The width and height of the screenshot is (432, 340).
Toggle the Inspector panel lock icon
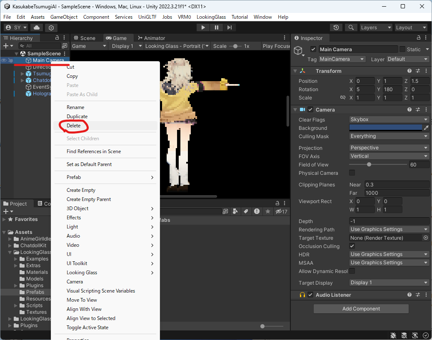tap(417, 38)
